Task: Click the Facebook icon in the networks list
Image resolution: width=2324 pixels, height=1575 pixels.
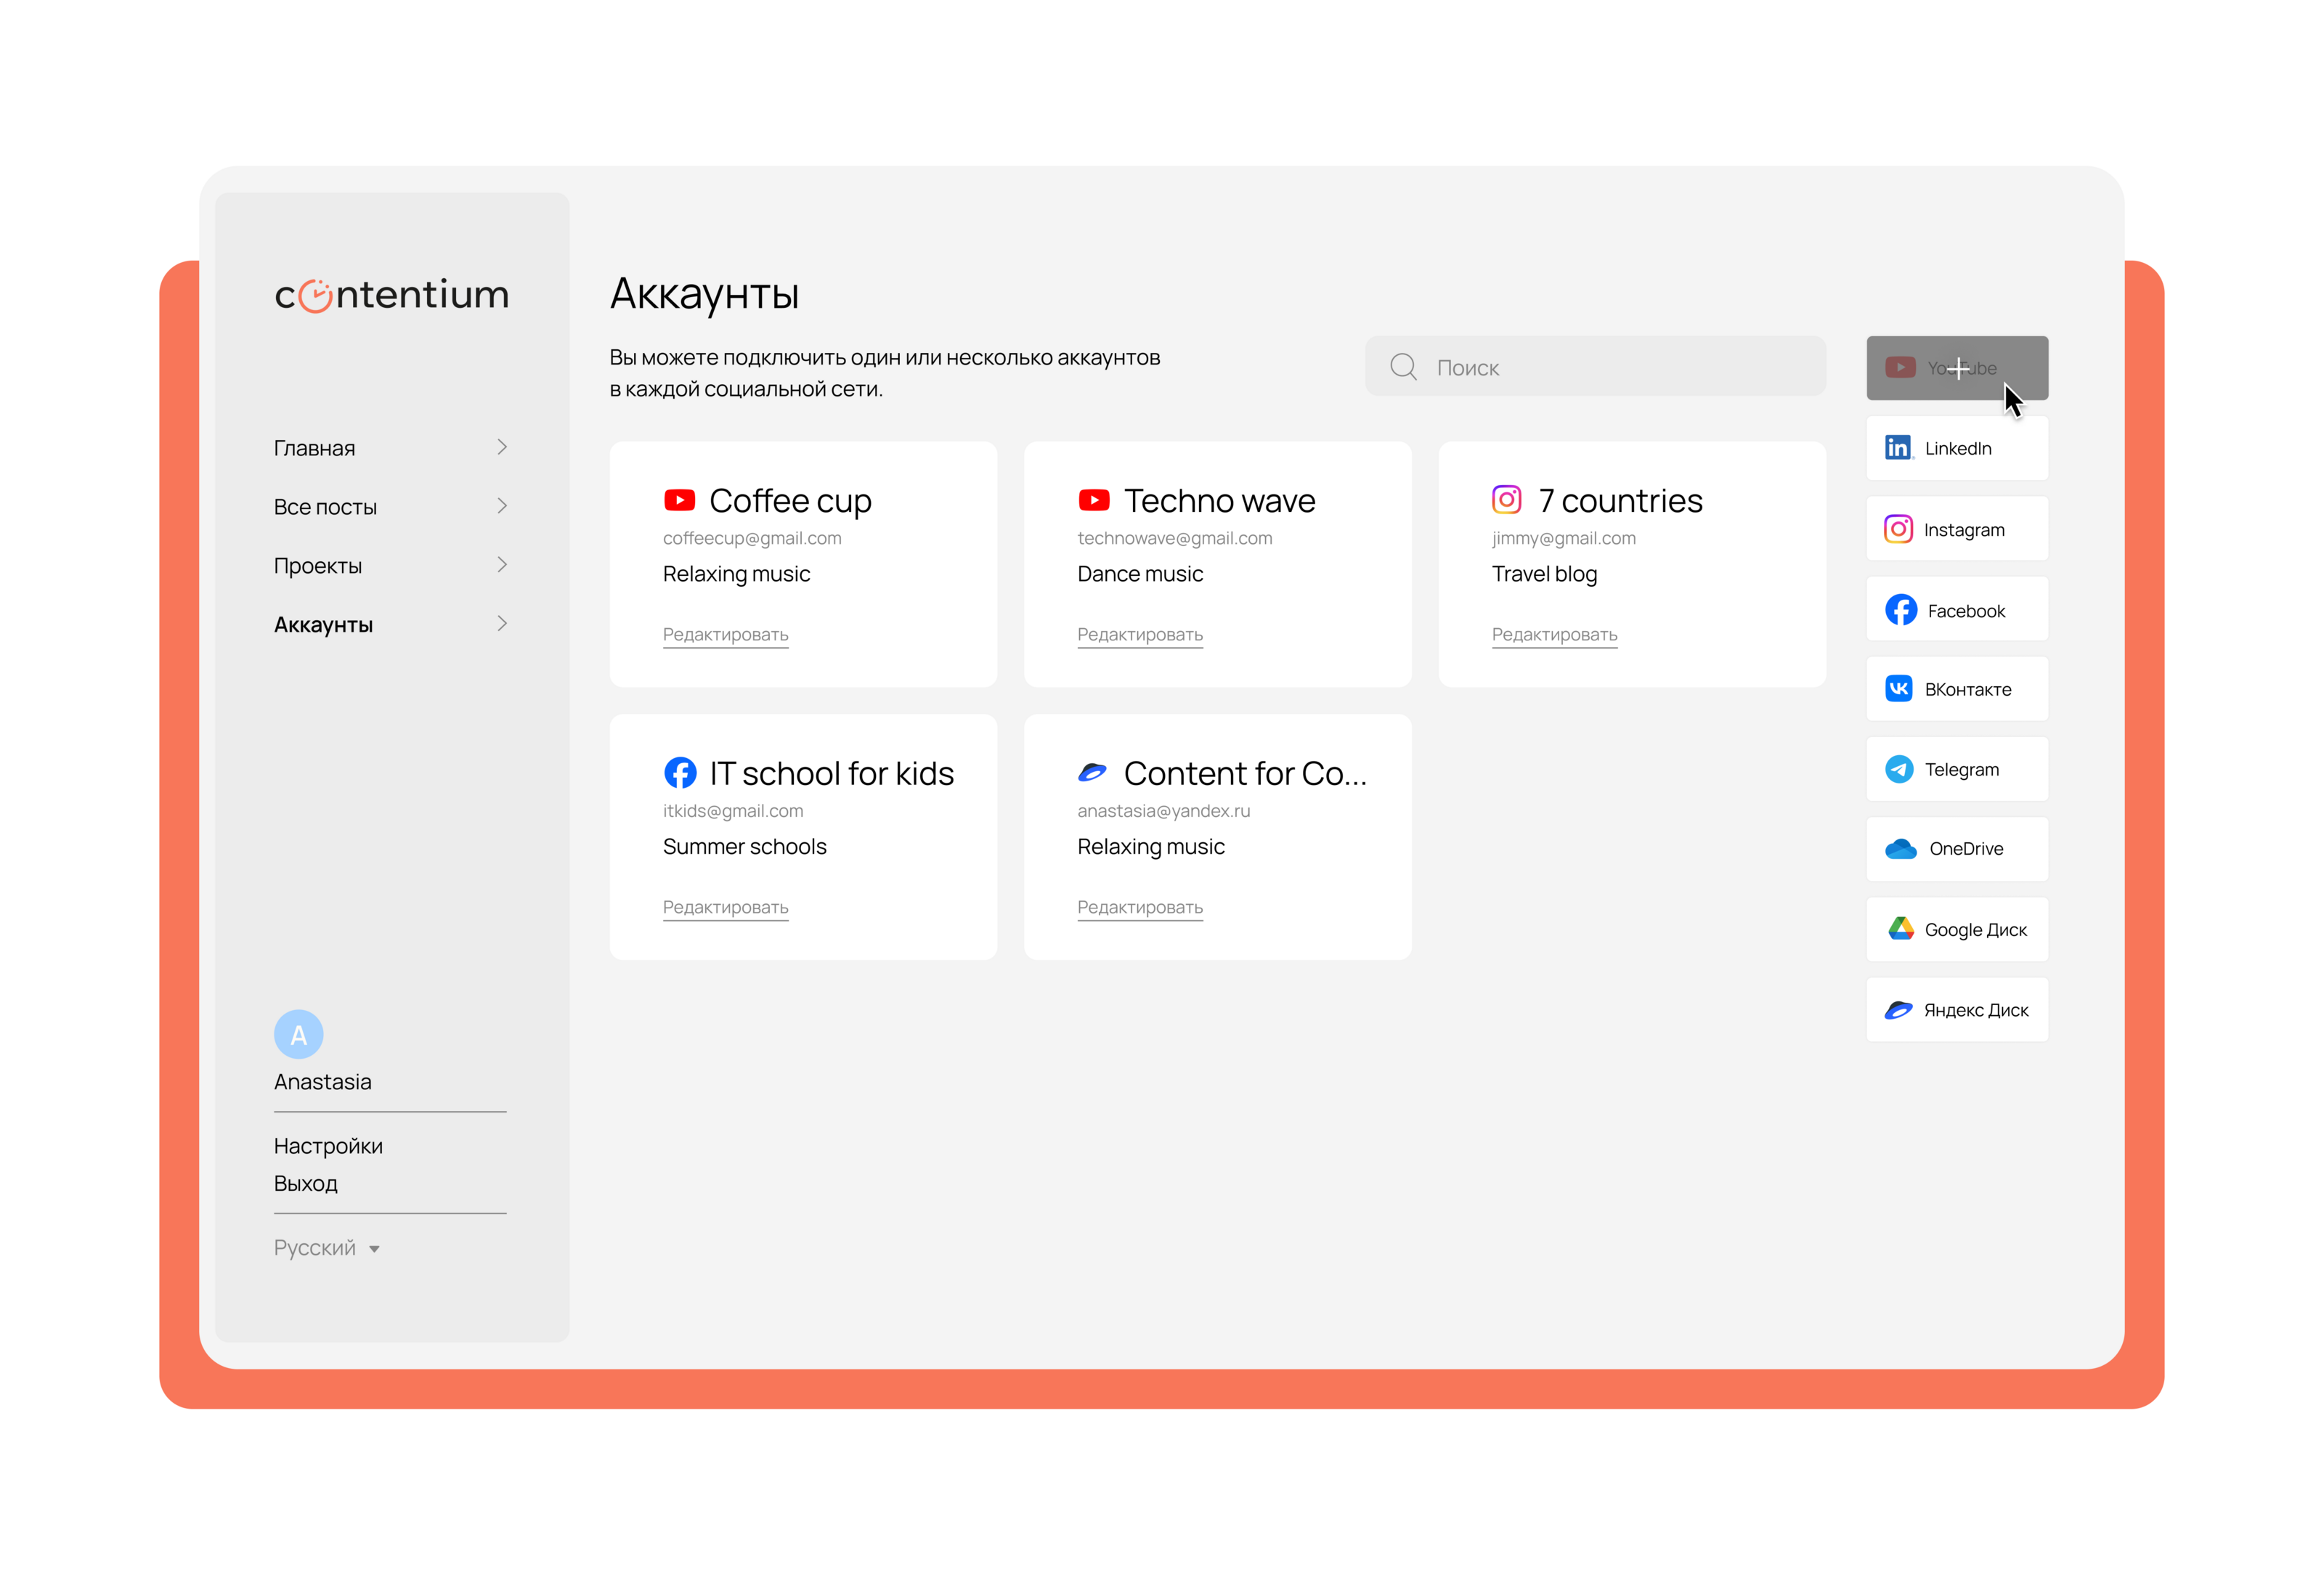Action: tap(1900, 609)
